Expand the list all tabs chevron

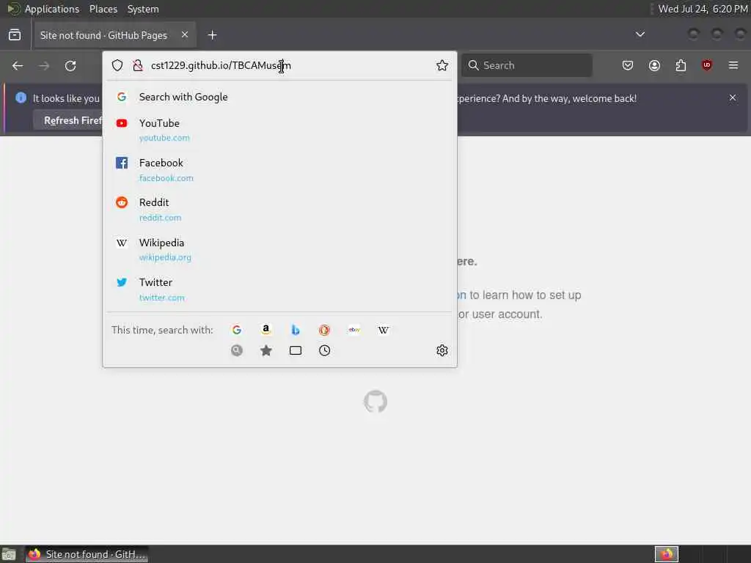tap(640, 34)
